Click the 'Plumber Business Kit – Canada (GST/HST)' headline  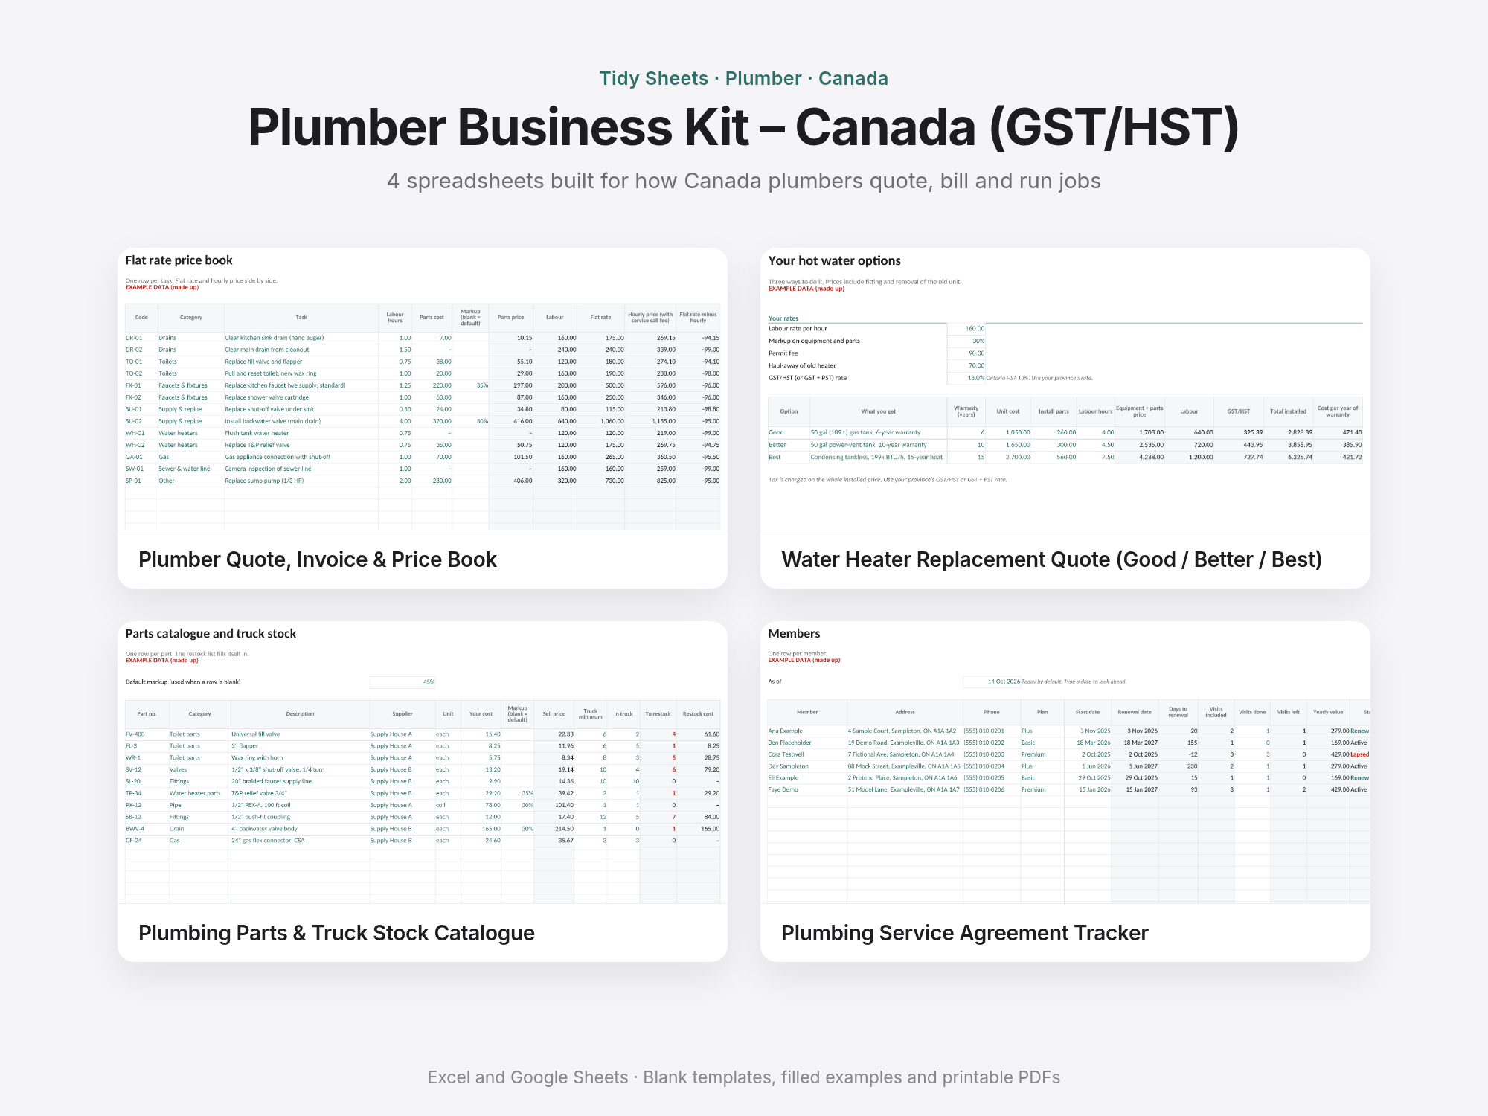coord(744,127)
